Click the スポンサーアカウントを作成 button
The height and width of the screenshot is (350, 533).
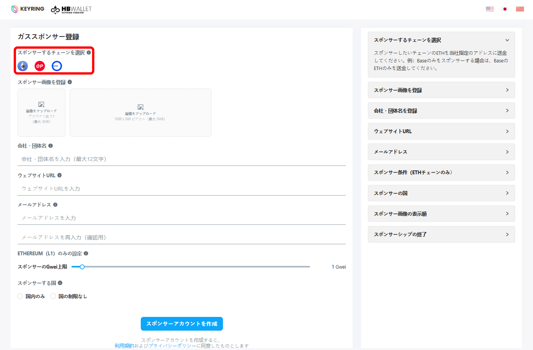[x=182, y=324]
